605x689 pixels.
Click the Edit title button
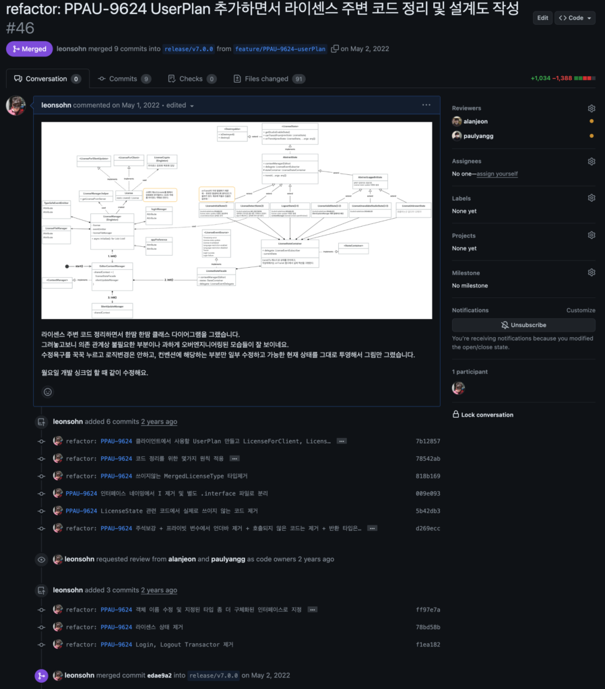point(542,18)
